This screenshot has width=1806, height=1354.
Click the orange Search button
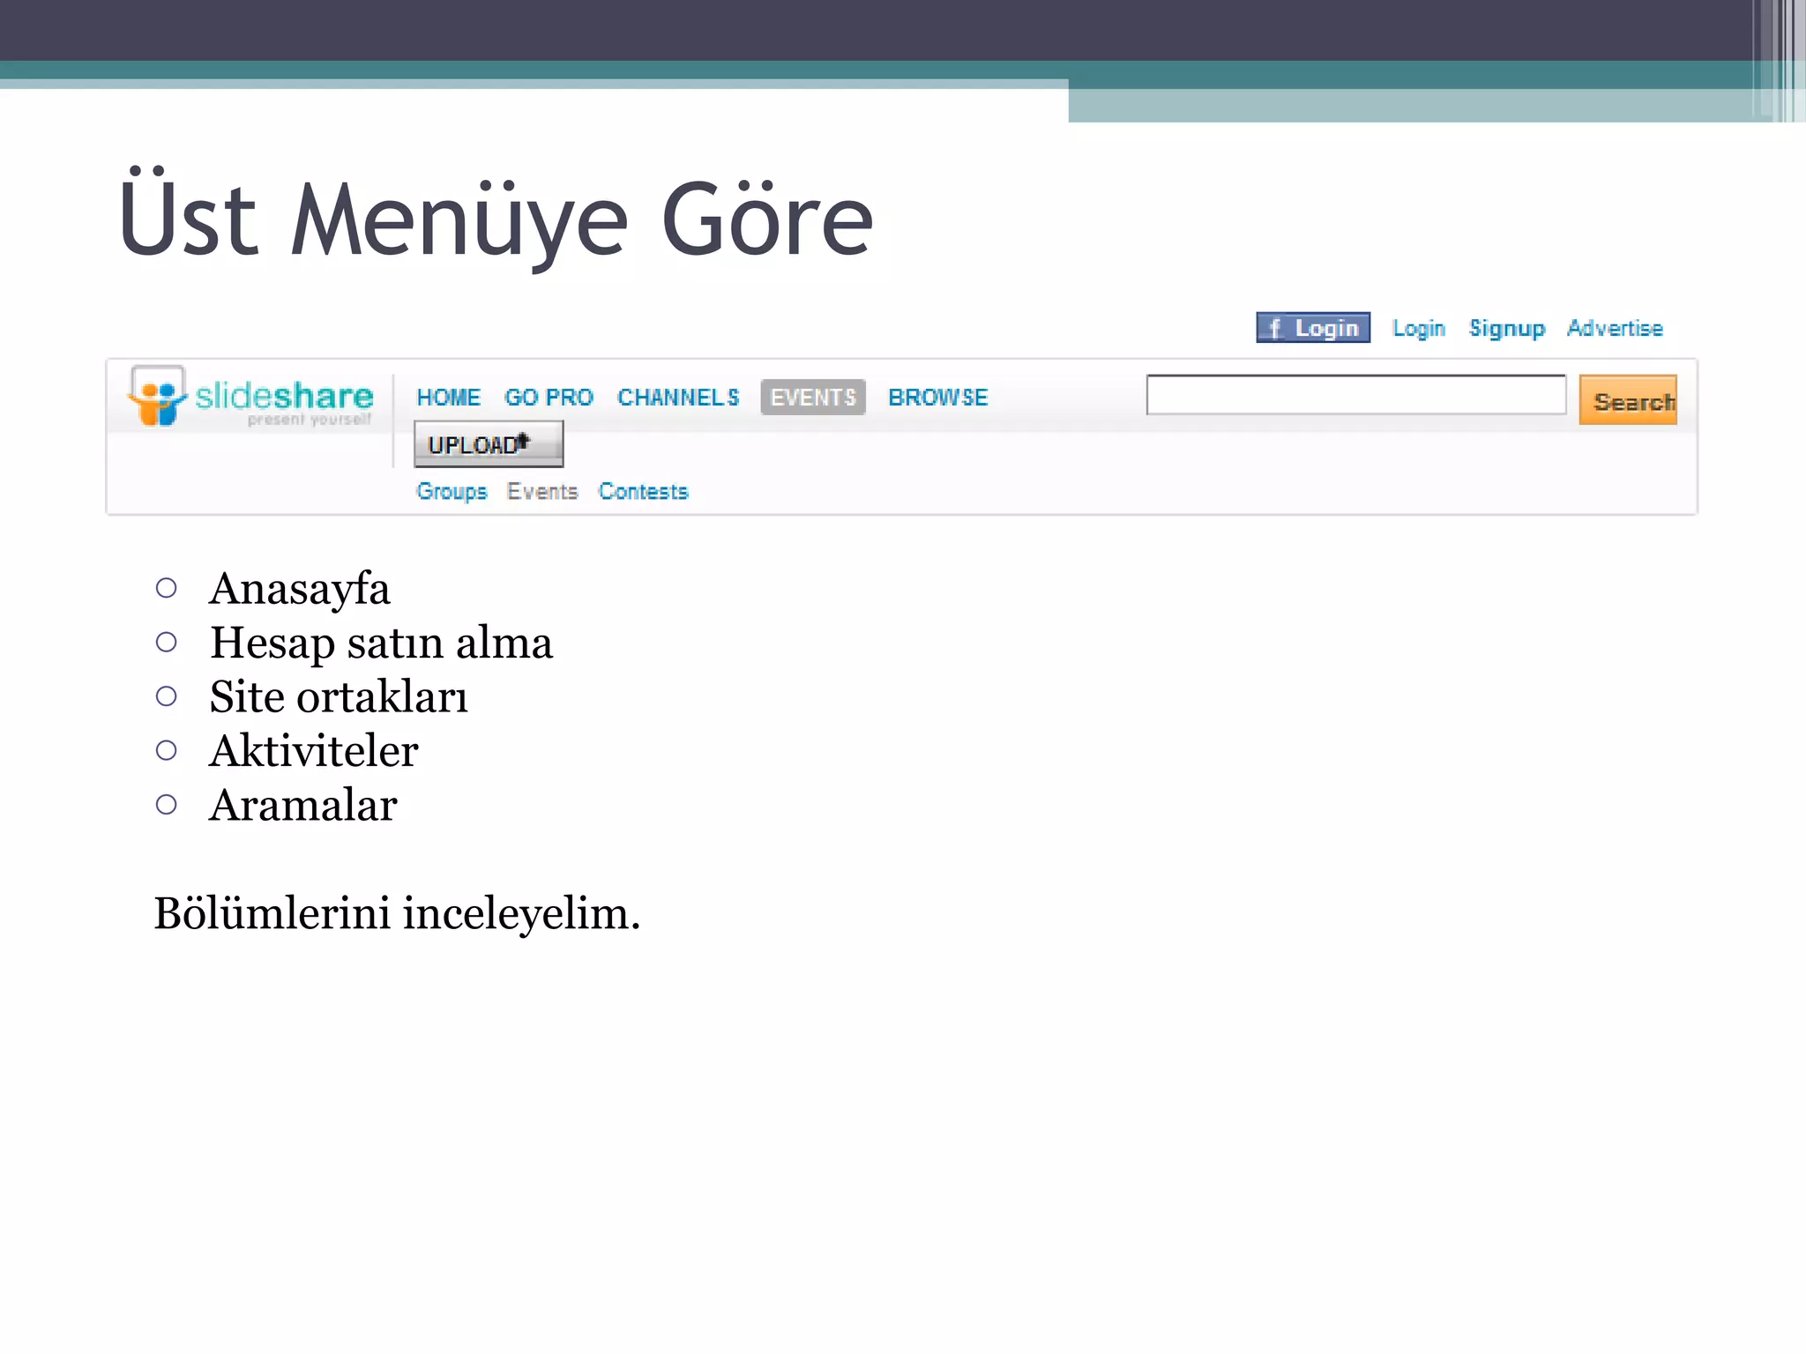click(1628, 400)
